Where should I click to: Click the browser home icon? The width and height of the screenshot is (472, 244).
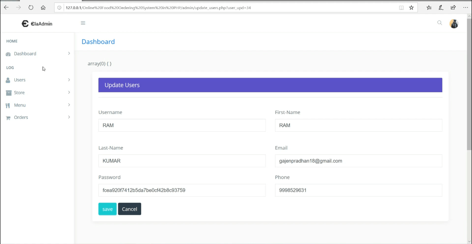[43, 7]
